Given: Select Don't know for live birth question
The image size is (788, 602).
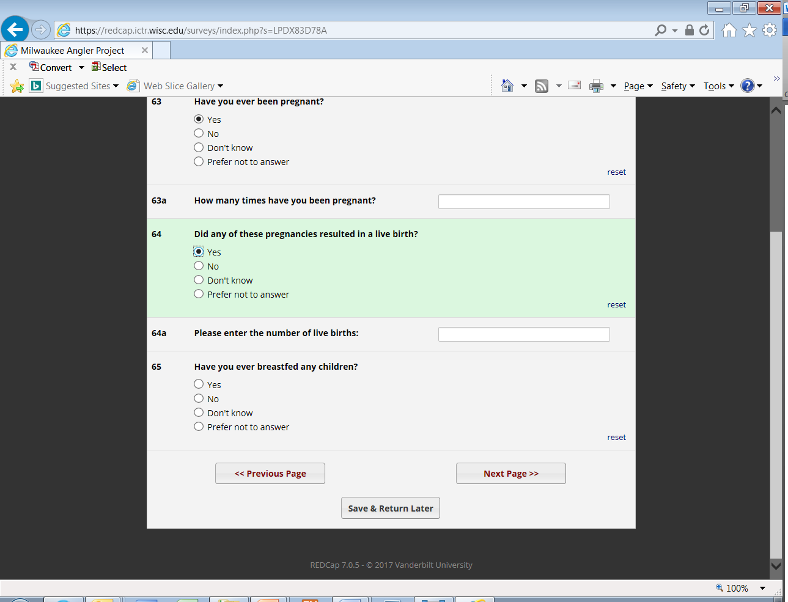Looking at the screenshot, I should click(x=199, y=280).
